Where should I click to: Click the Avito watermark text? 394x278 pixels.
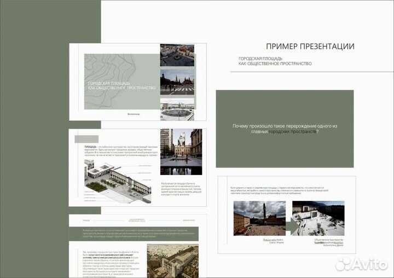pos(369,264)
